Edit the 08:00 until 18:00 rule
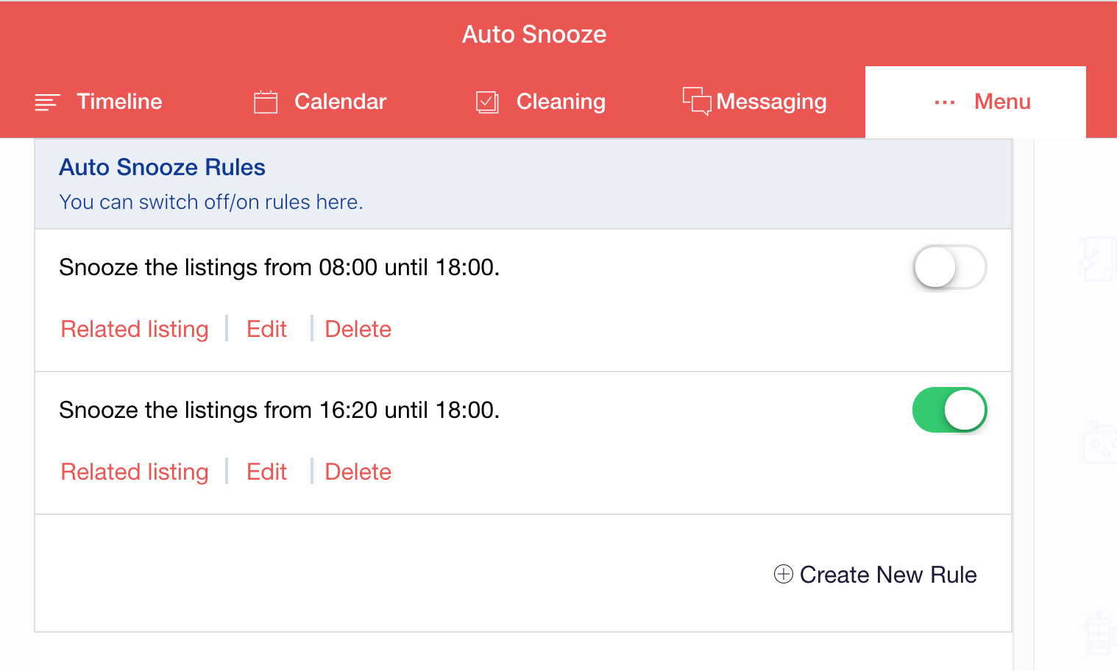 [266, 329]
